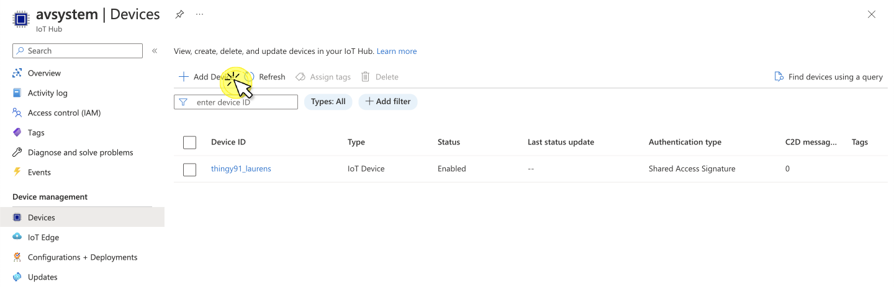Click the plus icon of Add Device
This screenshot has height=287, width=894.
pyautogui.click(x=183, y=77)
